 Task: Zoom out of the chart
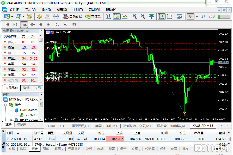(143, 16)
